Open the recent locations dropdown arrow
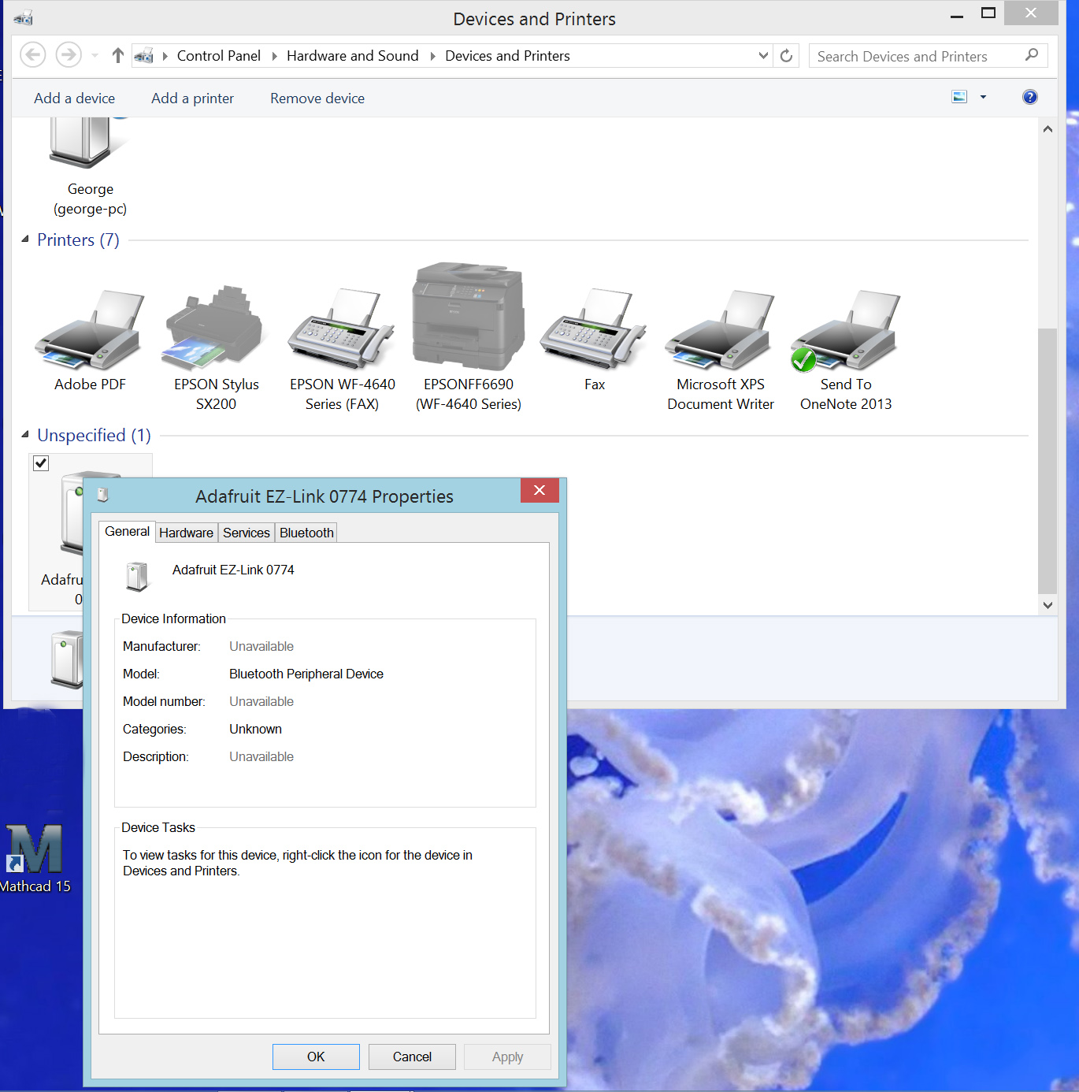The width and height of the screenshot is (1079, 1092). tap(95, 55)
